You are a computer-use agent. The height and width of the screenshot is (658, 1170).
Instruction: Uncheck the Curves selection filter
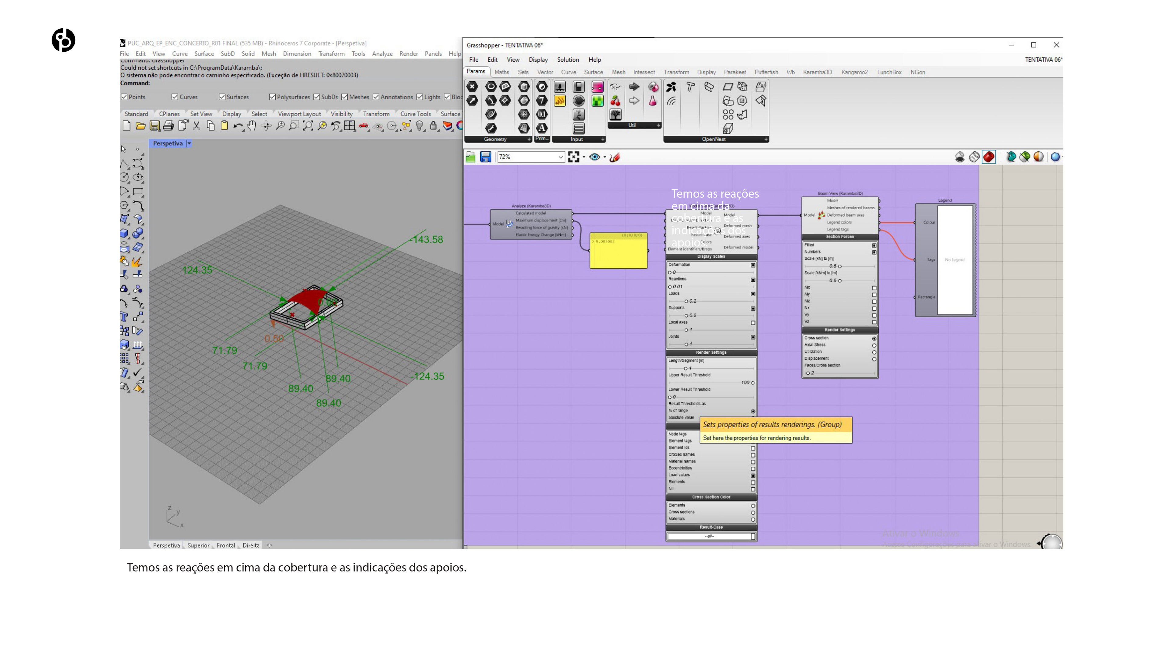coord(175,97)
